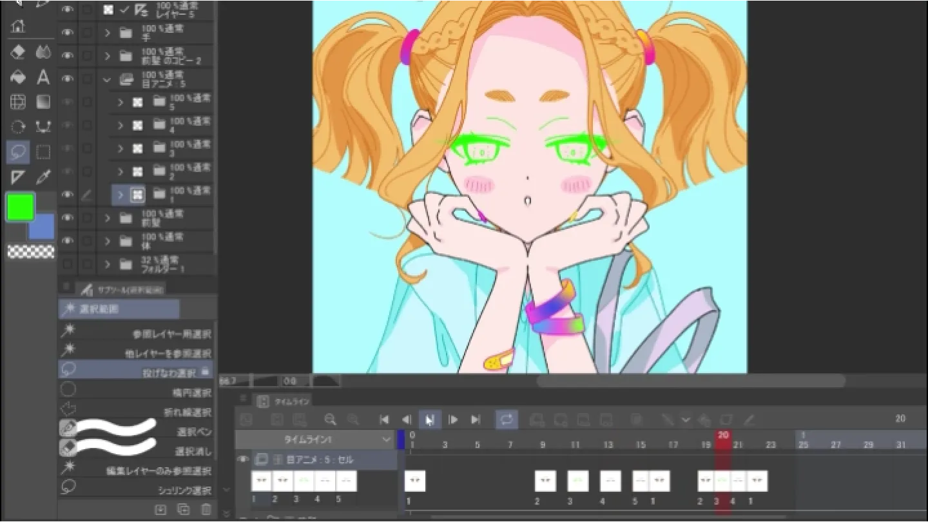
Task: Select the Correct line tool
Action: (43, 126)
